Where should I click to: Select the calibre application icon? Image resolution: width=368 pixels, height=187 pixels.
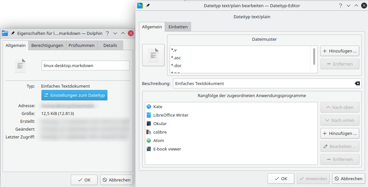point(149,132)
